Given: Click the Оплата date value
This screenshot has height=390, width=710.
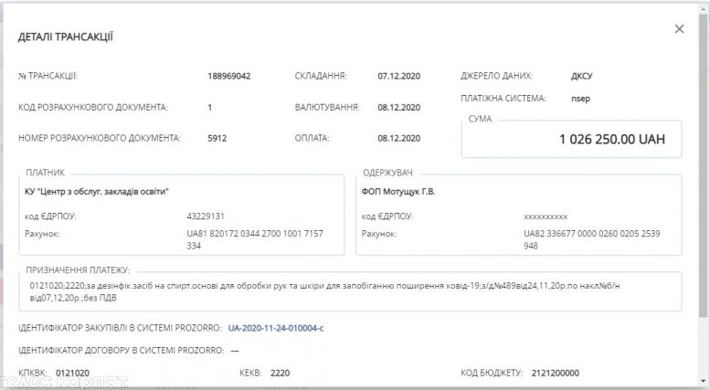Looking at the screenshot, I should coord(398,139).
